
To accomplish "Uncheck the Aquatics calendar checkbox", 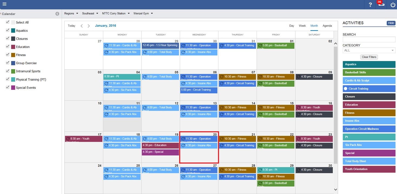I will (8, 30).
